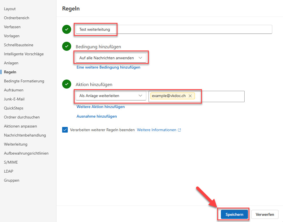Go to Aktionen anpassen
Image resolution: width=283 pixels, height=222 pixels.
tap(20, 126)
